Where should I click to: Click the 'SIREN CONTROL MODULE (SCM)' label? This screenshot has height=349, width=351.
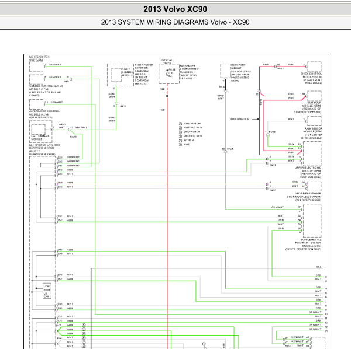[x=311, y=78]
